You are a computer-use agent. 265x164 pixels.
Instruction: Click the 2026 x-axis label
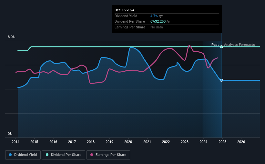point(241,142)
